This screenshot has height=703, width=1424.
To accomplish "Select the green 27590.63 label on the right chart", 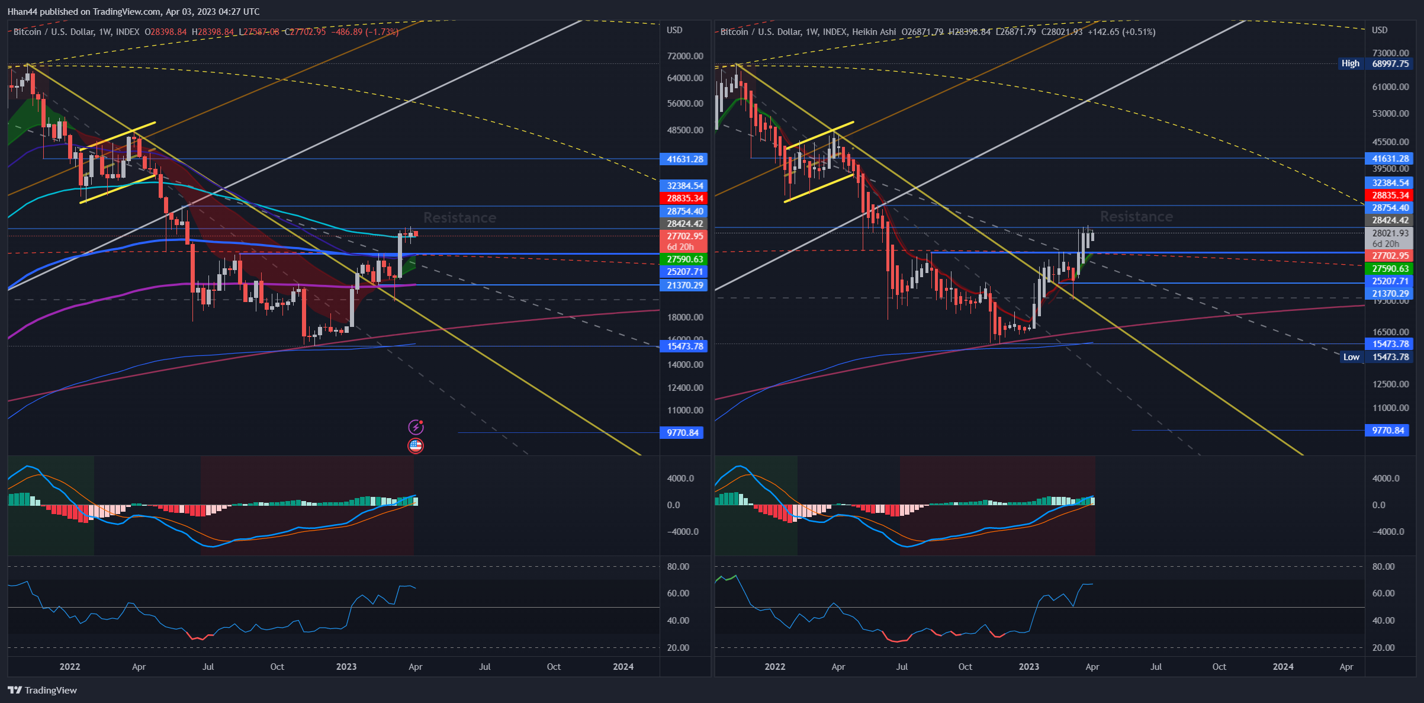I will pyautogui.click(x=1390, y=268).
